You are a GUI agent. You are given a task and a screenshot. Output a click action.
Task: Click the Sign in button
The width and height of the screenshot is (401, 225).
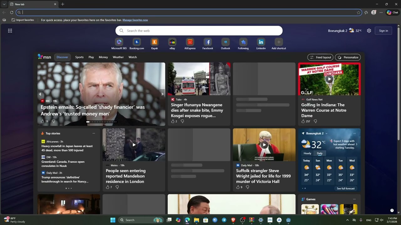tap(383, 31)
